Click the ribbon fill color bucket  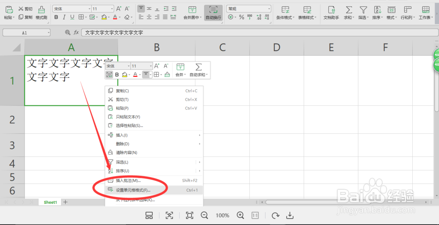coord(104,18)
